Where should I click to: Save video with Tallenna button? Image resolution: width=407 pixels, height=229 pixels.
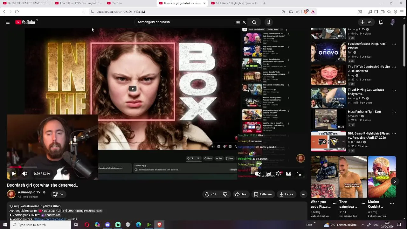[x=263, y=194]
